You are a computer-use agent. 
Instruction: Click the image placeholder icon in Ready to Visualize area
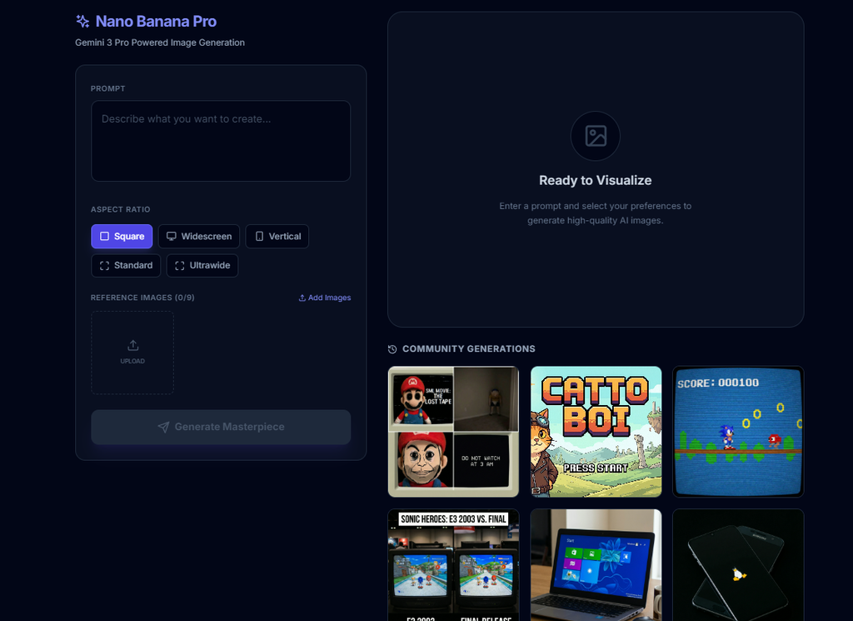click(595, 136)
